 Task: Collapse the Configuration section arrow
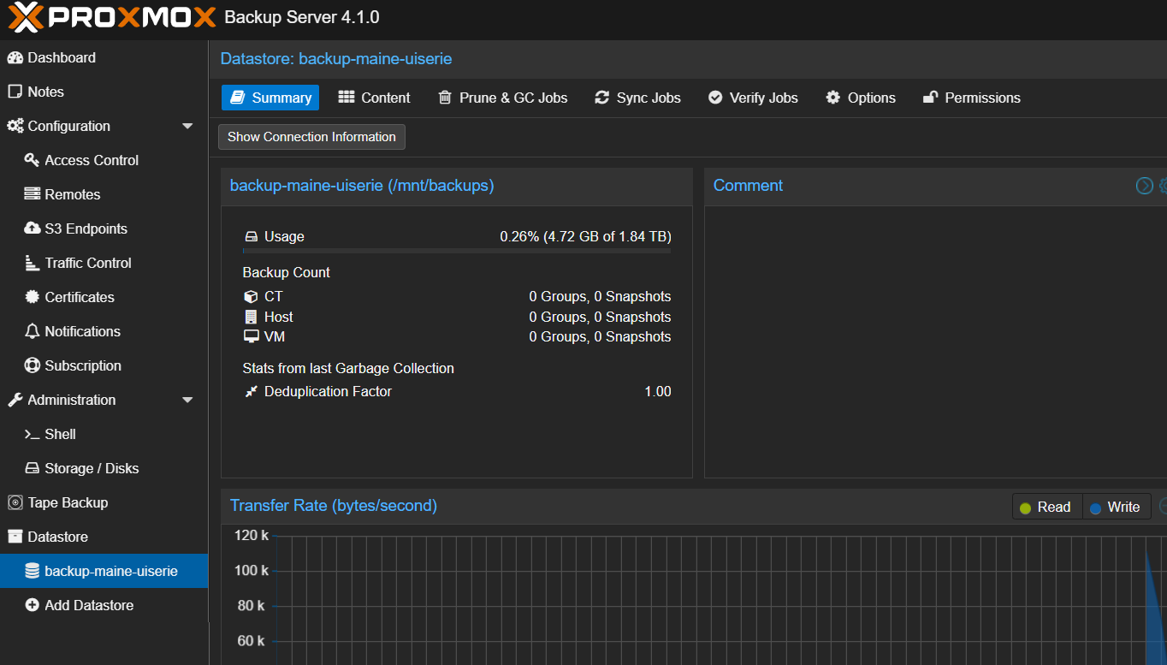click(x=187, y=126)
